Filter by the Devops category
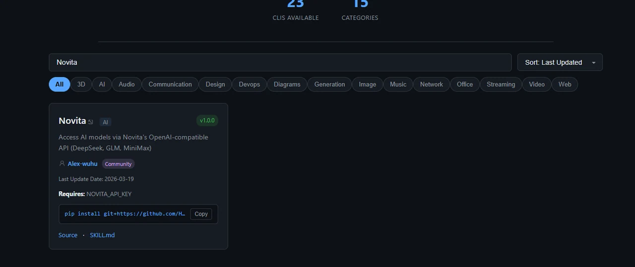Viewport: 635px width, 267px height. tap(250, 85)
